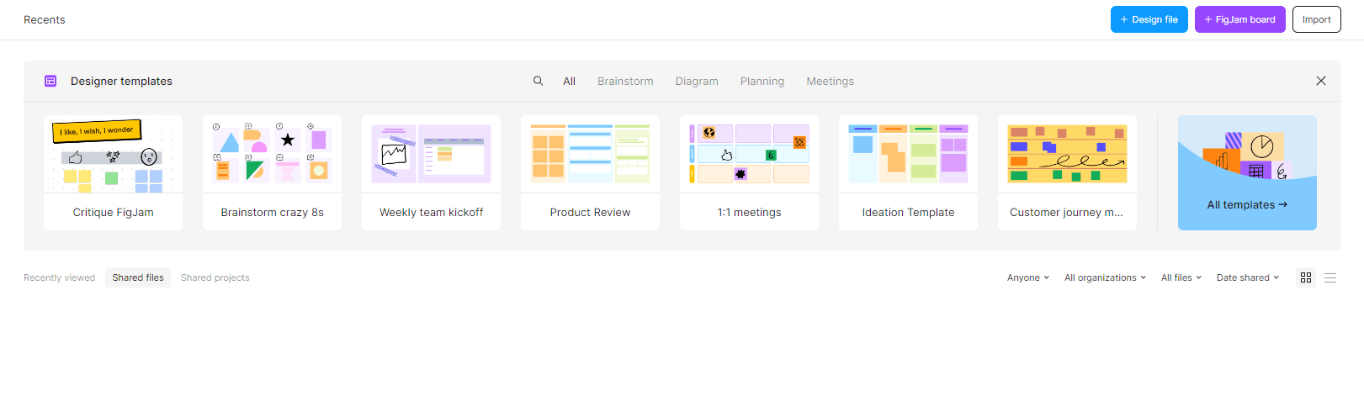
Task: Select the Meetings template filter
Action: click(x=831, y=81)
